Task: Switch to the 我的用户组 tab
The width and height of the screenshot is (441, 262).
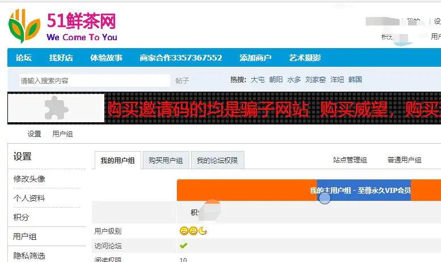Action: pos(117,160)
